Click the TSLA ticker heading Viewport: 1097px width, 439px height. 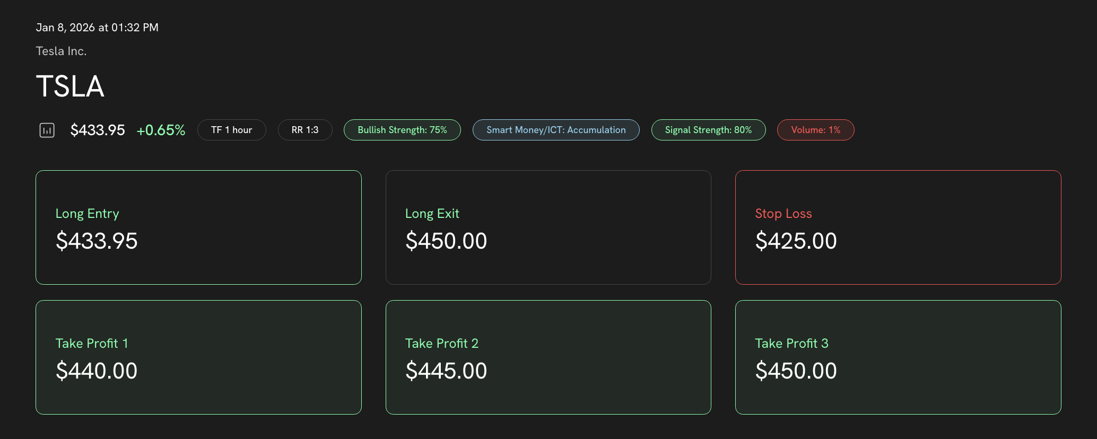pyautogui.click(x=70, y=86)
